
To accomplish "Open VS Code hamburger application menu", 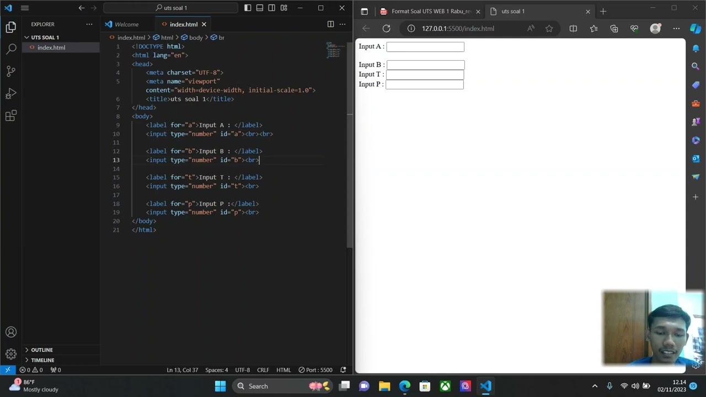I will [x=25, y=8].
